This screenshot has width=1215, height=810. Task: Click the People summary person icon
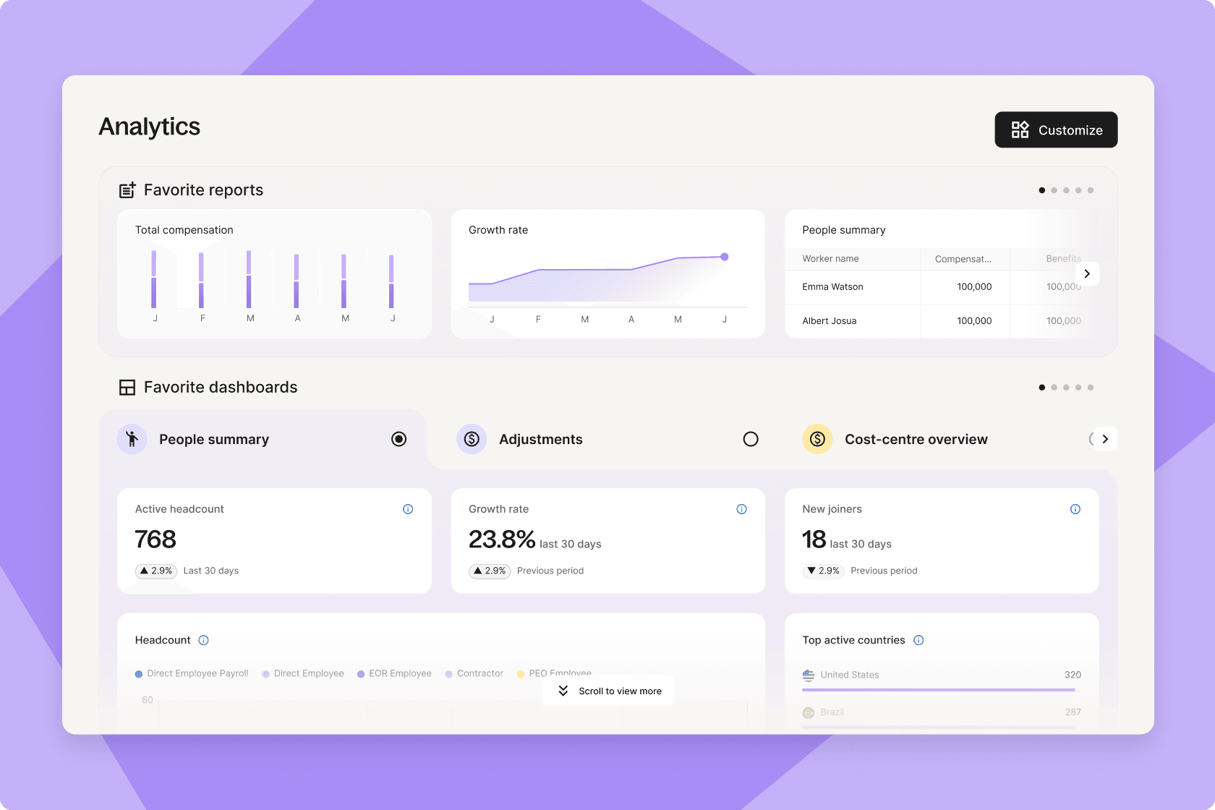coord(132,439)
